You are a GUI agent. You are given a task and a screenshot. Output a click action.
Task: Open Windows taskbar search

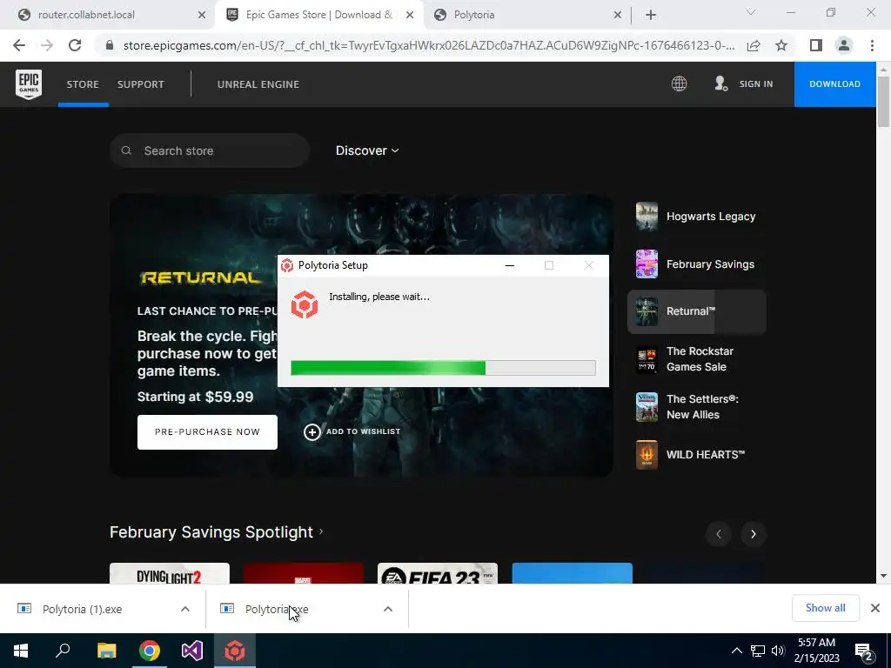(63, 651)
